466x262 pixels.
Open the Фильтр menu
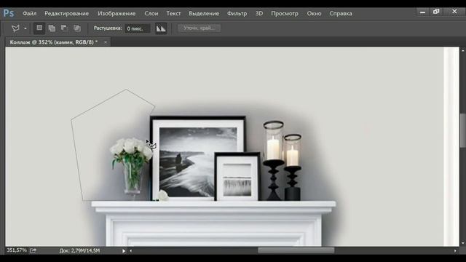point(237,13)
